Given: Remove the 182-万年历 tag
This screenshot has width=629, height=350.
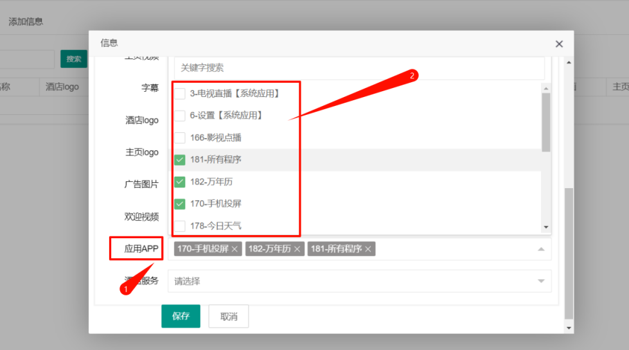Looking at the screenshot, I should 297,249.
